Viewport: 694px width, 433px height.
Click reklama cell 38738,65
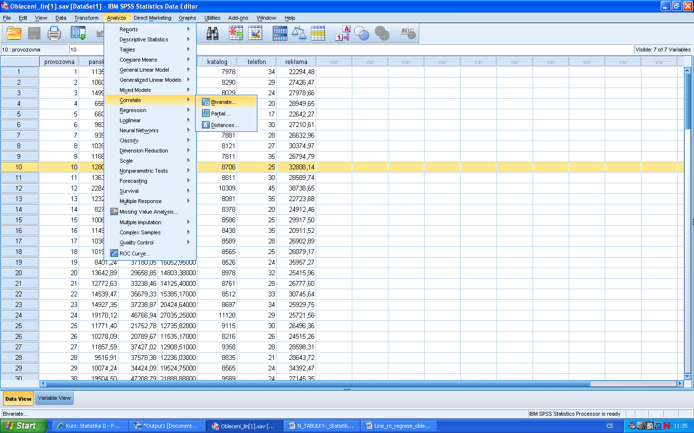[x=296, y=188]
